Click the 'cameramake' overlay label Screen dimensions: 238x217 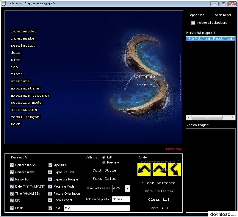(23, 39)
